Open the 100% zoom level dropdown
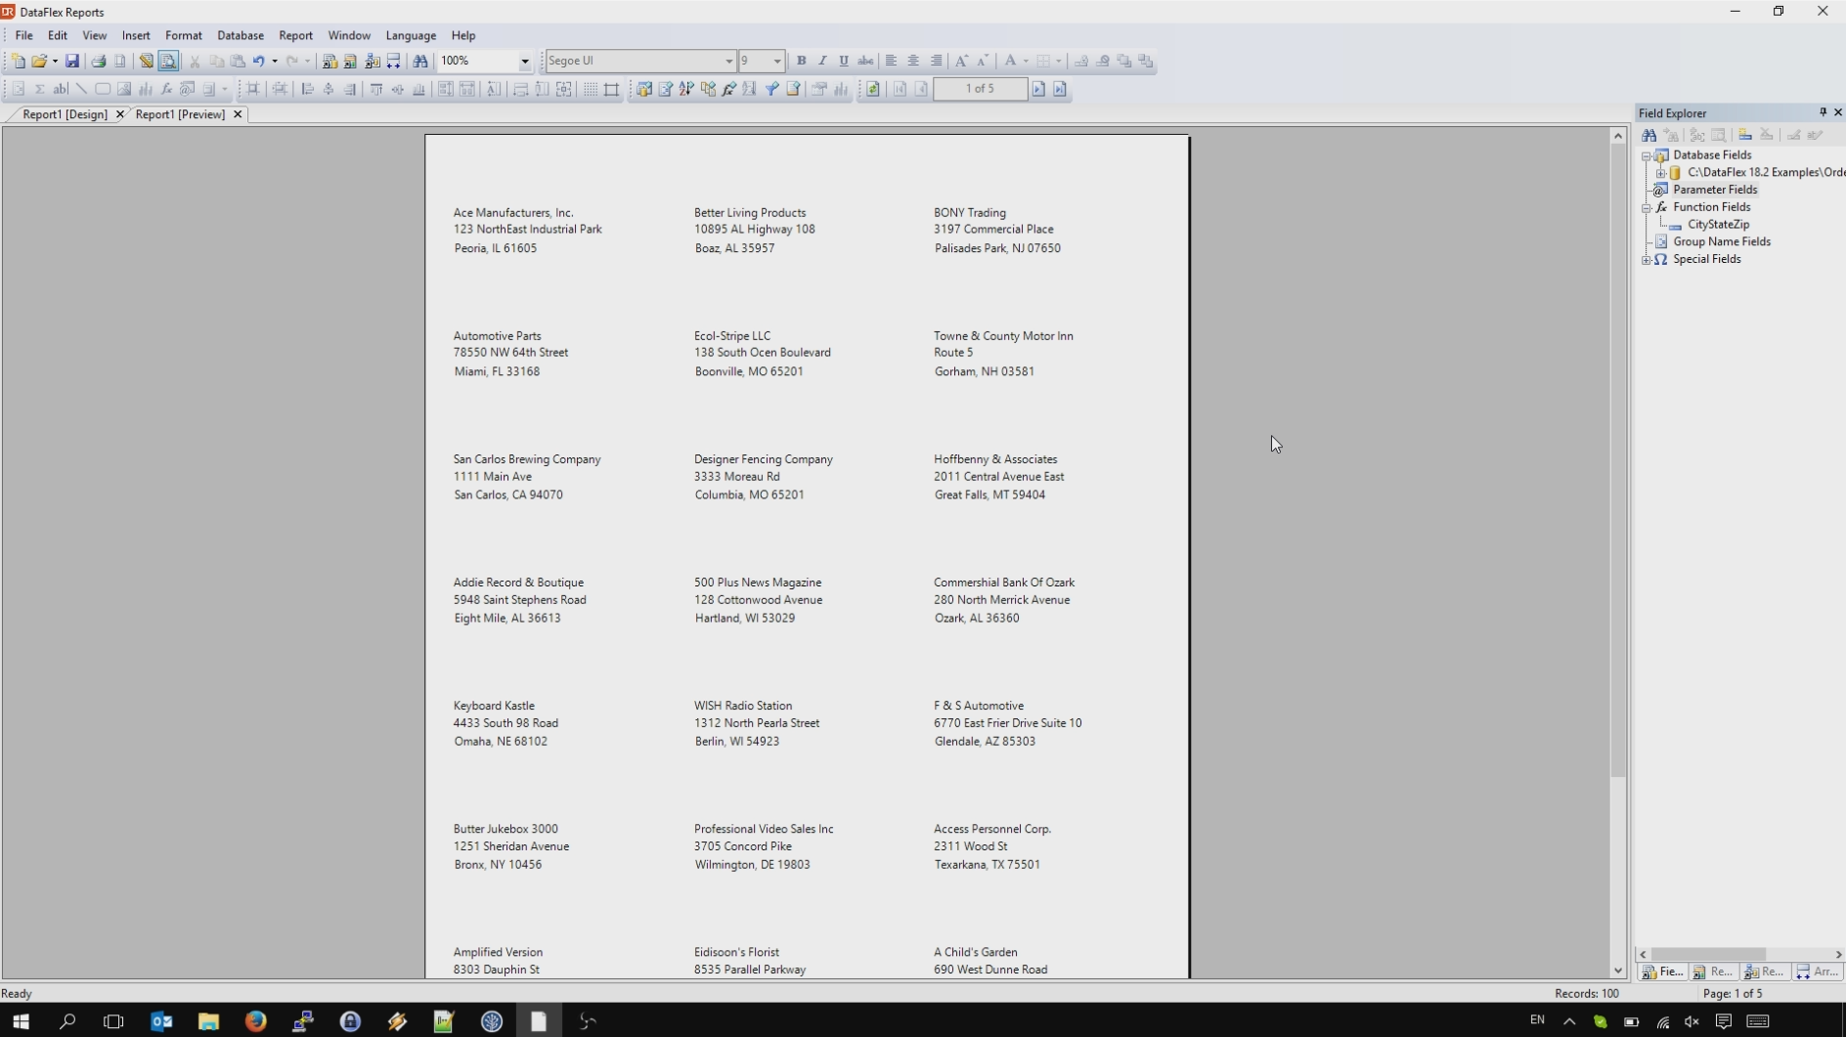1846x1037 pixels. pos(524,61)
